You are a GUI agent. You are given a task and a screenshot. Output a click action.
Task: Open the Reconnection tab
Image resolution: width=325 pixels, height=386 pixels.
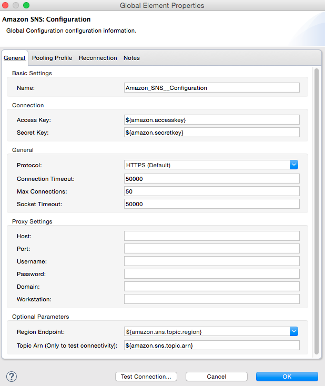[x=98, y=58]
